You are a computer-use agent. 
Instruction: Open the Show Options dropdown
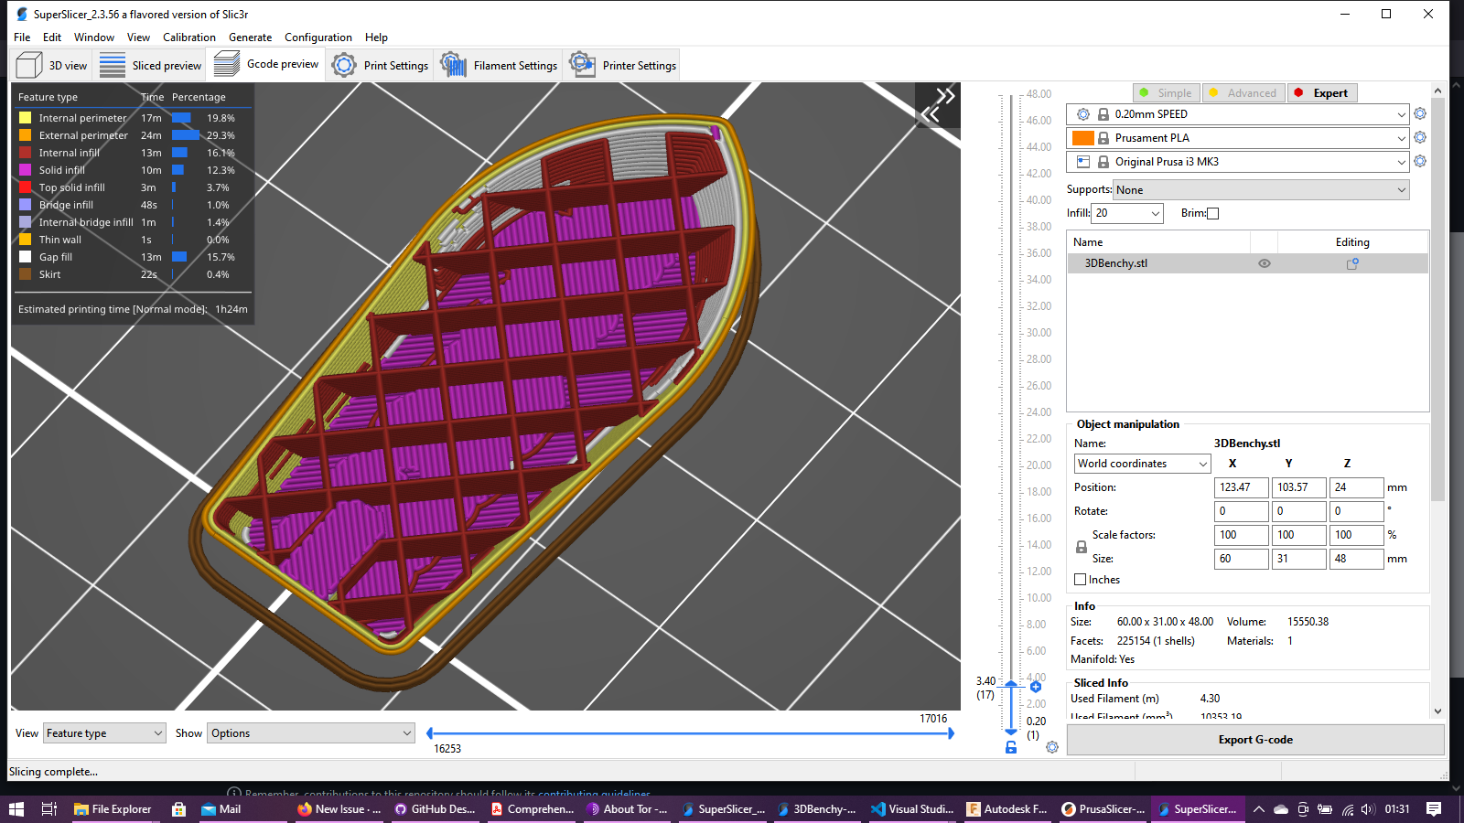311,733
